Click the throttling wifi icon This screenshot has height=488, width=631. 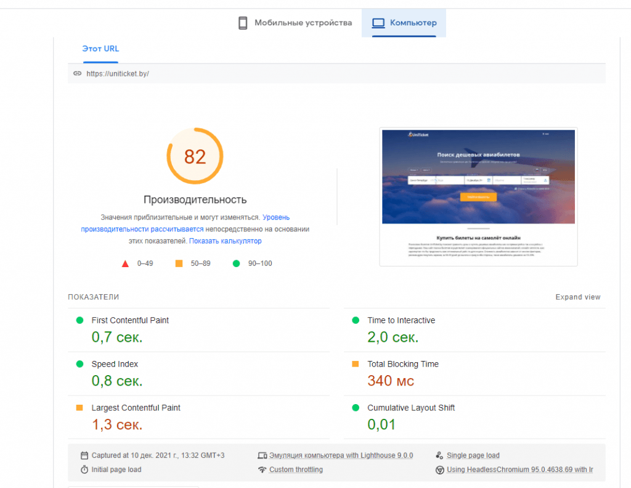(x=263, y=469)
